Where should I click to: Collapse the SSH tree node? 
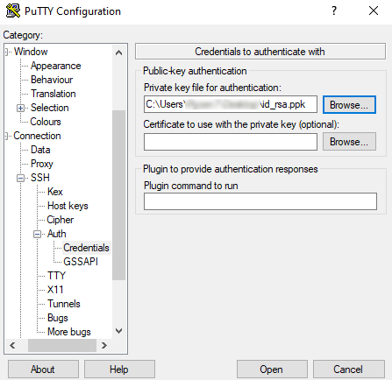coord(20,178)
